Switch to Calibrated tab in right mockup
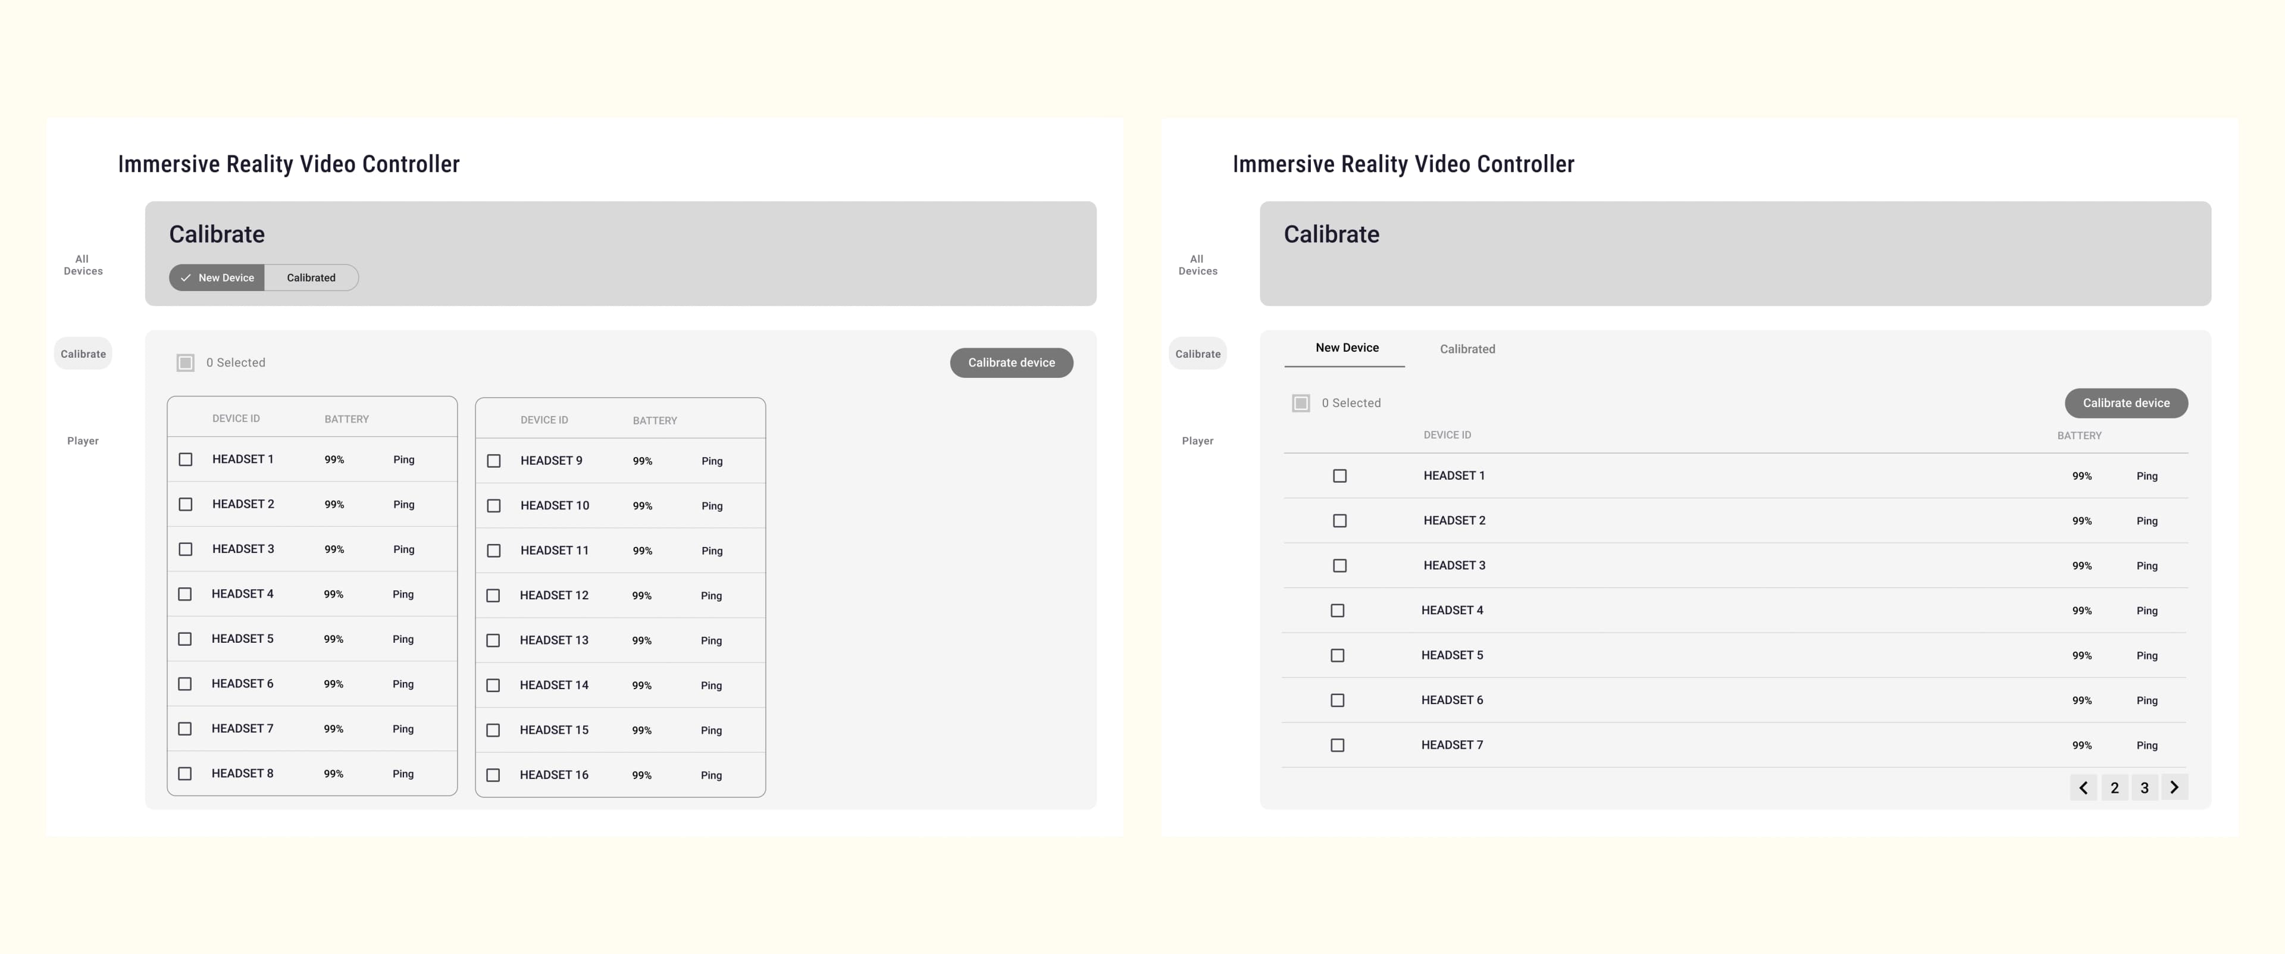 (1467, 349)
